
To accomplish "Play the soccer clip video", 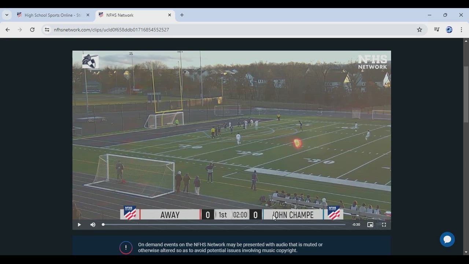I will (x=79, y=225).
